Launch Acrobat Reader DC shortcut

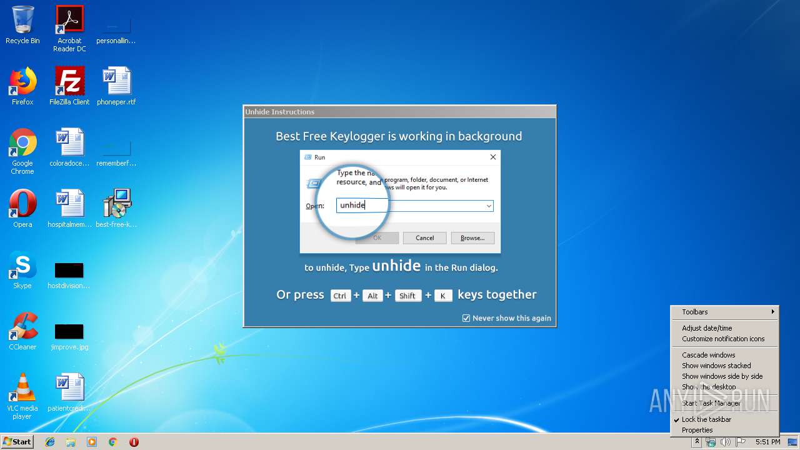69,28
